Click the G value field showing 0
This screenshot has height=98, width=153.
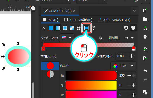[122, 85]
